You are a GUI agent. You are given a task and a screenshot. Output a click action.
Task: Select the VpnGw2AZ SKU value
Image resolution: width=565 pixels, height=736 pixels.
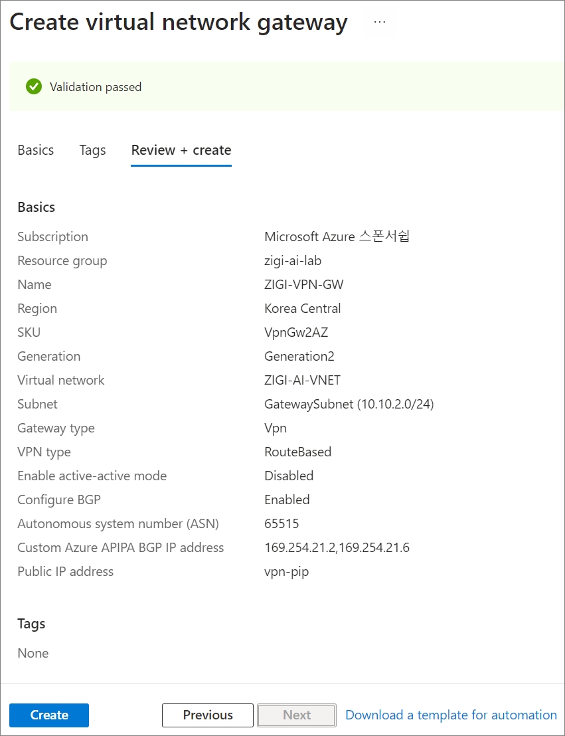(296, 332)
